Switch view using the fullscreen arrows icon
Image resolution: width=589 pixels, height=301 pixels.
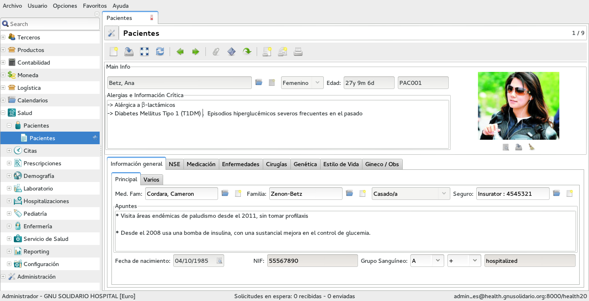click(x=144, y=52)
